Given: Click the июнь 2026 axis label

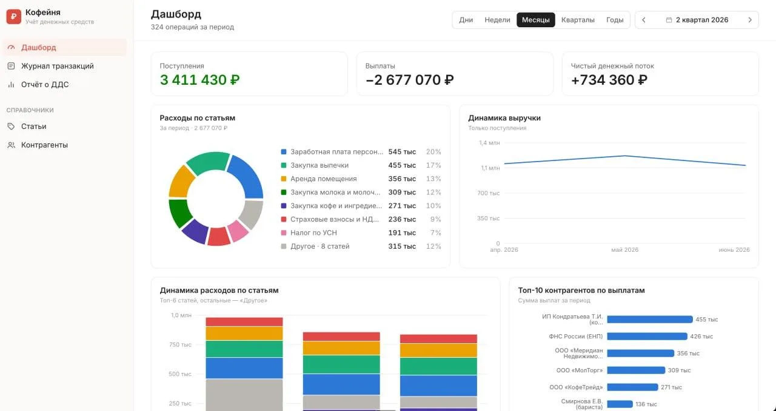Looking at the screenshot, I should pos(734,250).
